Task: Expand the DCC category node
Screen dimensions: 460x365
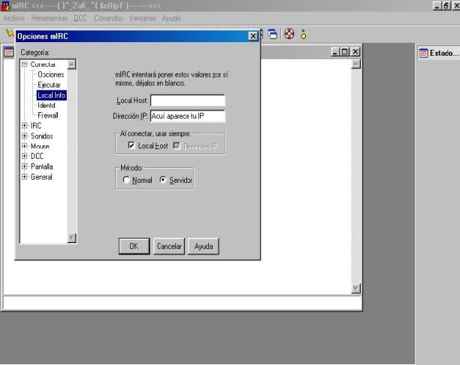Action: 25,156
